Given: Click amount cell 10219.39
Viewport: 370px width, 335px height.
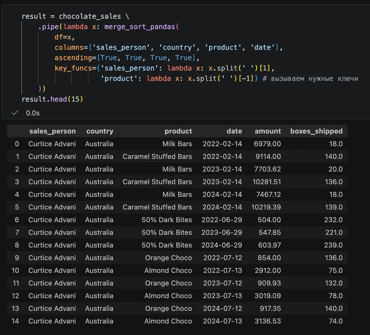Looking at the screenshot, I should click(266, 207).
